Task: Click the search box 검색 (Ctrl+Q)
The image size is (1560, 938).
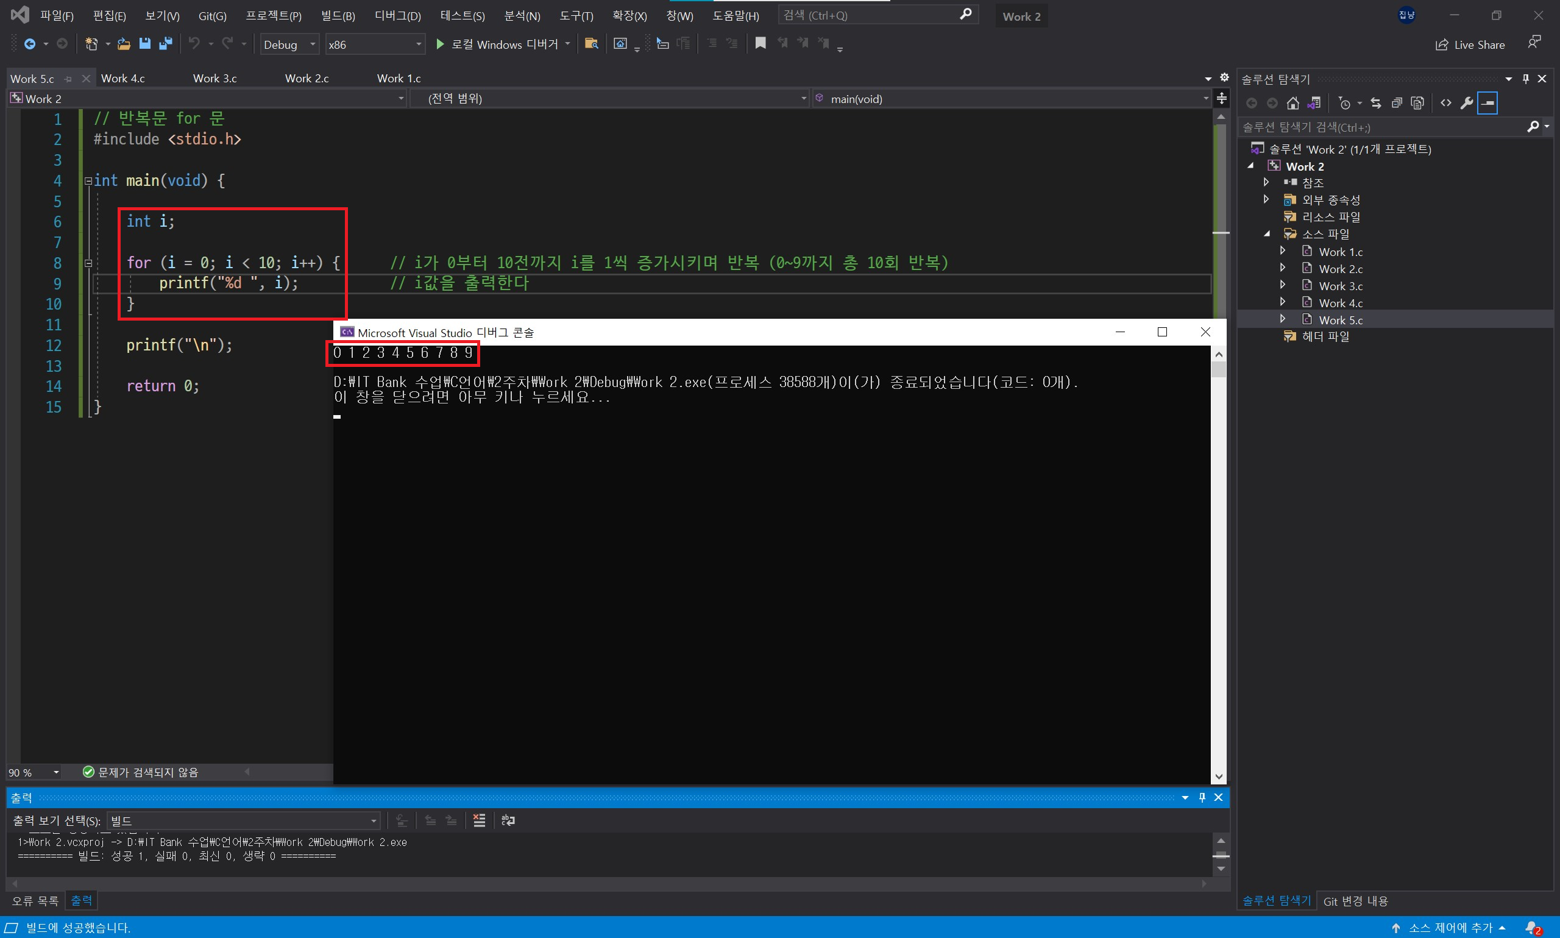Action: click(x=869, y=15)
